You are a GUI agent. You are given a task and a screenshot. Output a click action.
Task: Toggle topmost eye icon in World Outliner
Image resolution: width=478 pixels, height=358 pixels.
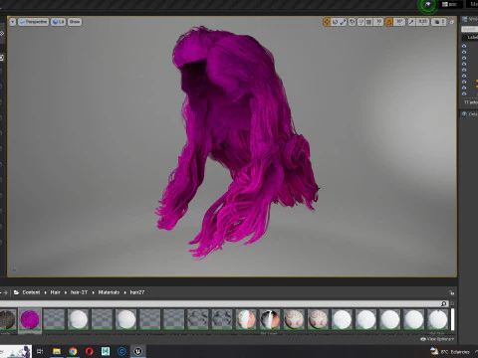coord(464,46)
